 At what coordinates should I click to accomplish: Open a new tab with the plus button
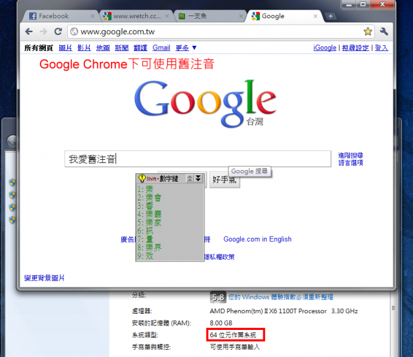[330, 16]
